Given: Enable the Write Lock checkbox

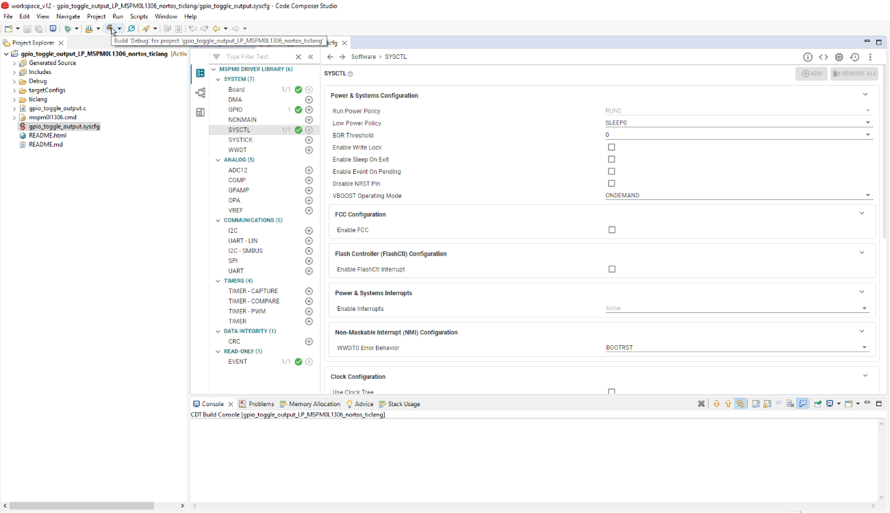Looking at the screenshot, I should (x=611, y=147).
